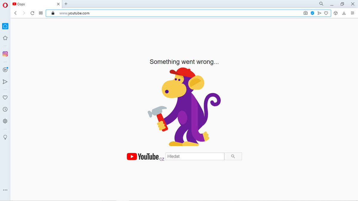This screenshot has height=201, width=358.
Task: Click the padlock site security icon
Action: click(53, 13)
